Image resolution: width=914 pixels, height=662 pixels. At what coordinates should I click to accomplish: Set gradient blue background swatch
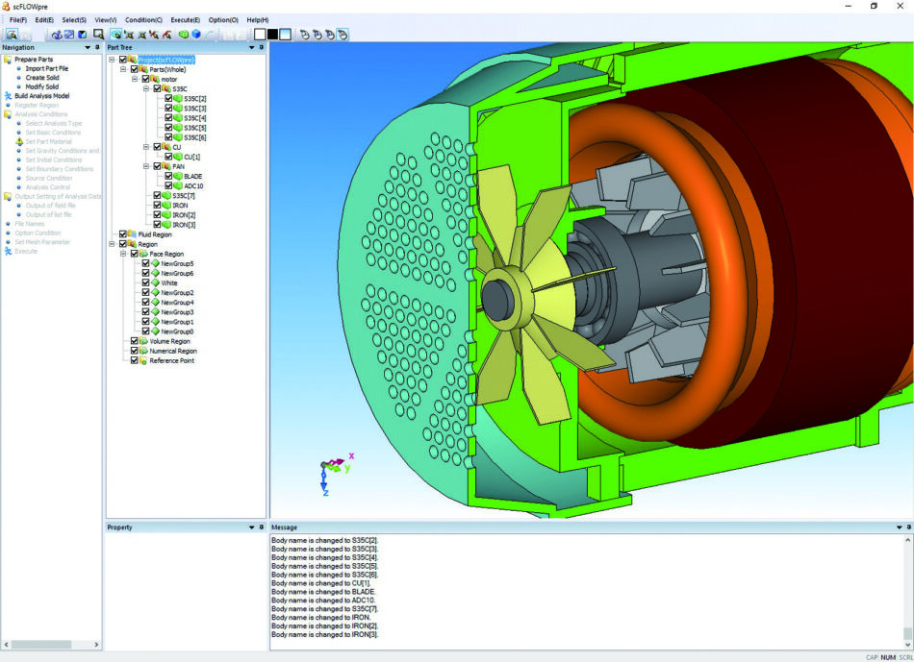285,35
